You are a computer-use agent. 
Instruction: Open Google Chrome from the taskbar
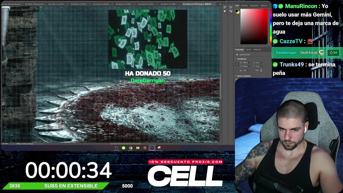[131, 148]
